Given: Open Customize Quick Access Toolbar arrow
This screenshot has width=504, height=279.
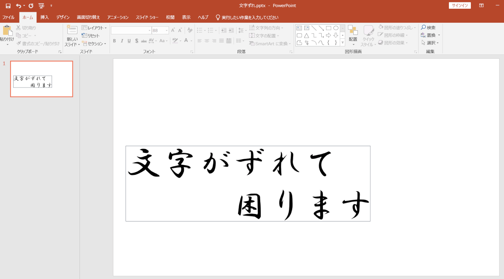Looking at the screenshot, I should coord(51,6).
